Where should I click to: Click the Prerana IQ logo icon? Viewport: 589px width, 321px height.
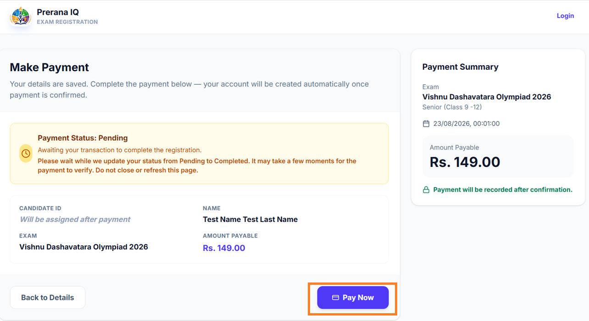coord(20,17)
